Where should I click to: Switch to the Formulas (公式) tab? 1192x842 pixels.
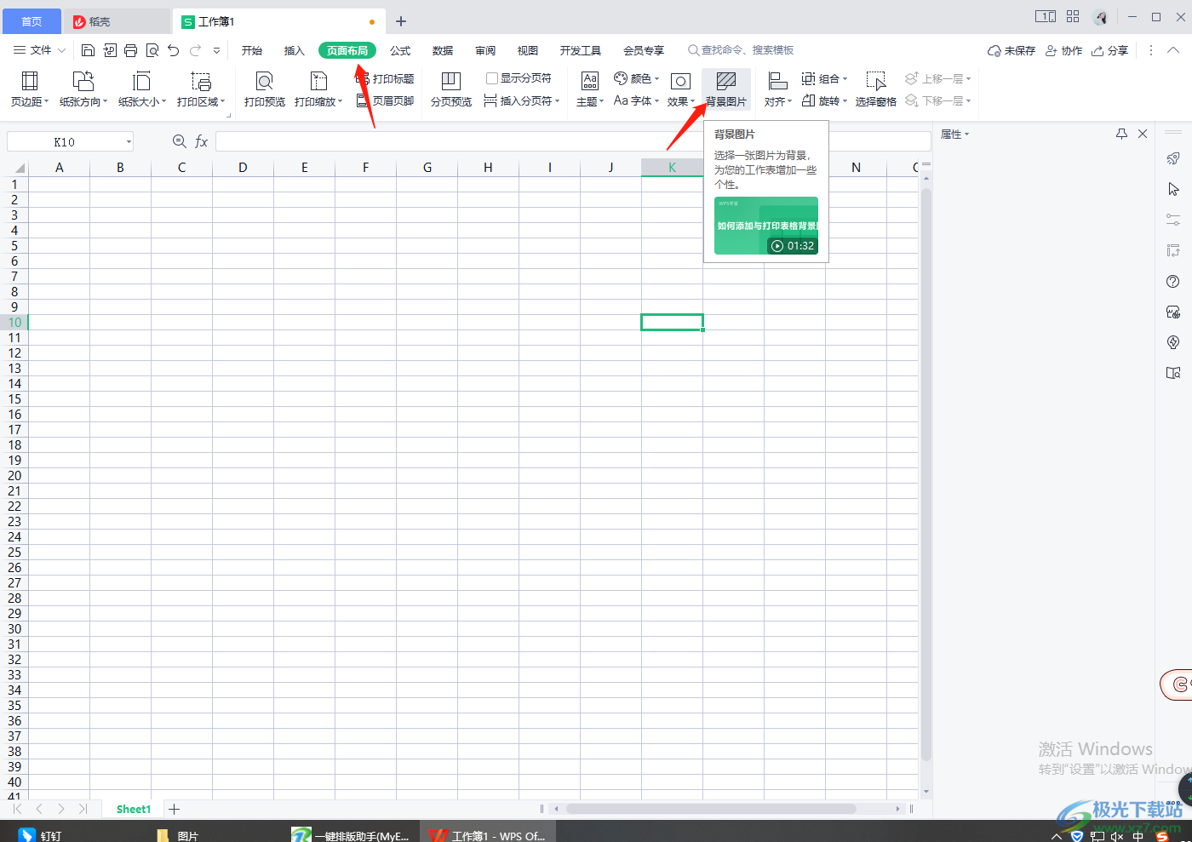[x=400, y=50]
